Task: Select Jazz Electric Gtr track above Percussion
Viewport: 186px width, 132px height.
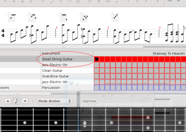Action: [x=55, y=82]
